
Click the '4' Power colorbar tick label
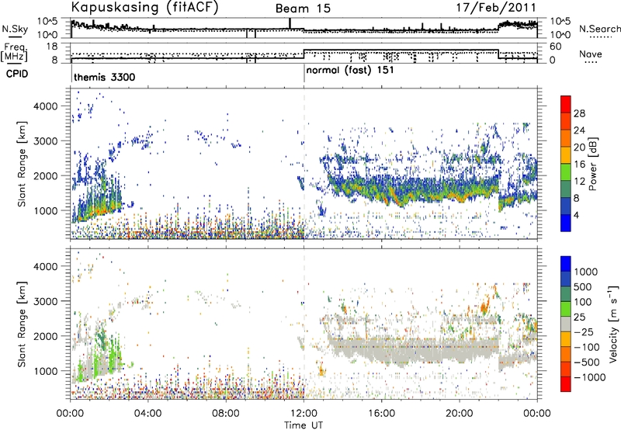pos(576,216)
